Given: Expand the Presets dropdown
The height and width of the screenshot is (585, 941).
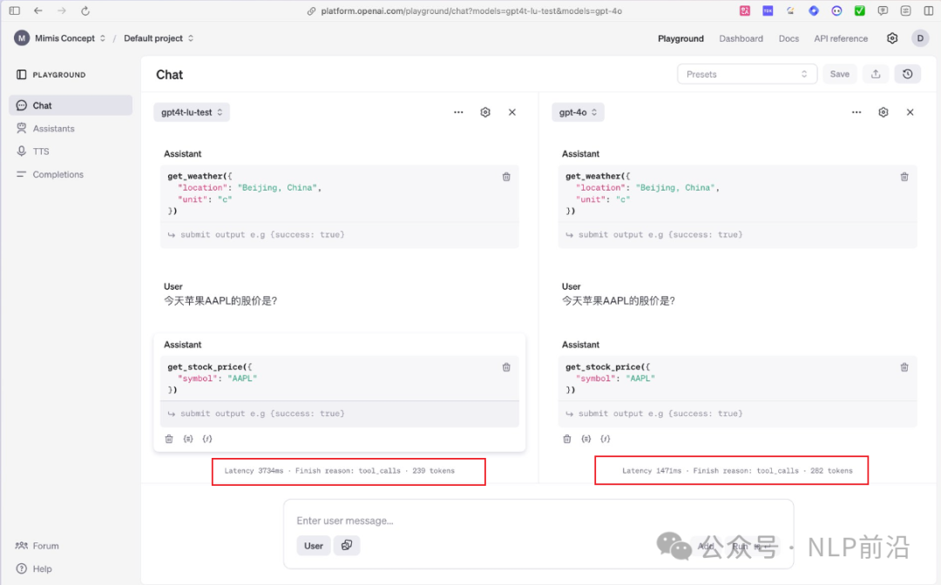Looking at the screenshot, I should 747,74.
